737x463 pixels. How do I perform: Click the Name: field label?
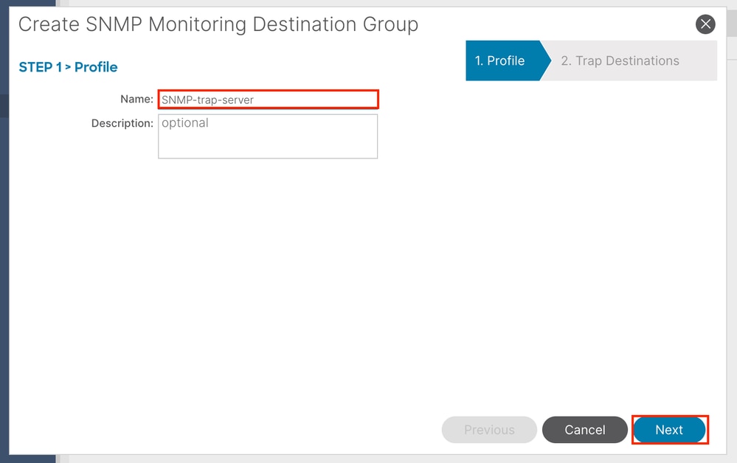(x=136, y=99)
